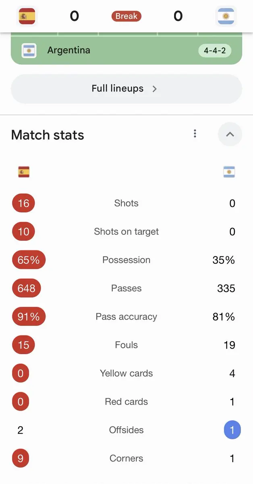Select Spain's 65% possession value
The image size is (253, 484).
(x=29, y=260)
